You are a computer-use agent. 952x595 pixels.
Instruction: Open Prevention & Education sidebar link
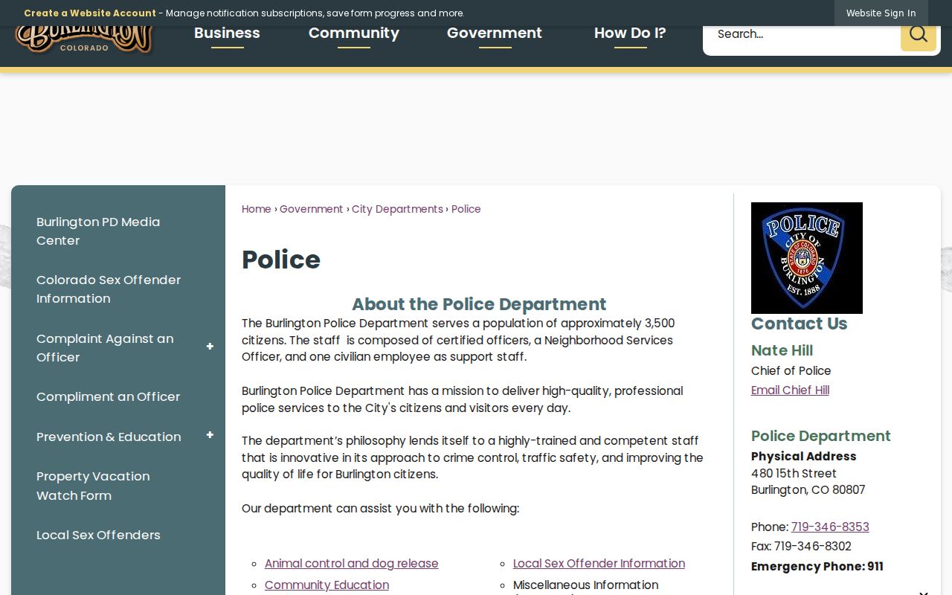(109, 437)
